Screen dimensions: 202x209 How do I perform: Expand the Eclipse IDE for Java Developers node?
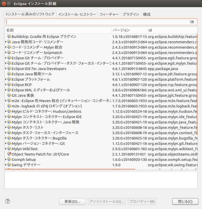[x=6, y=68]
